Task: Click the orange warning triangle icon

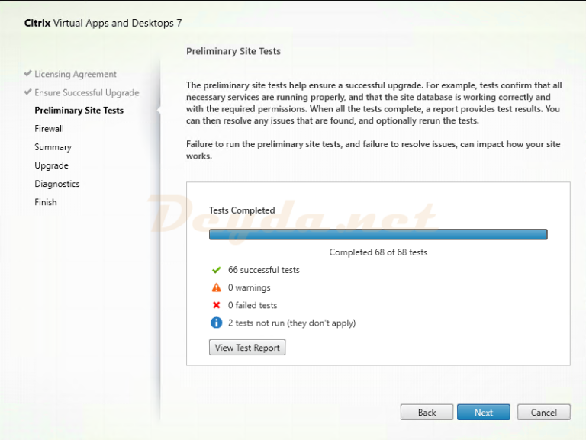Action: [216, 287]
